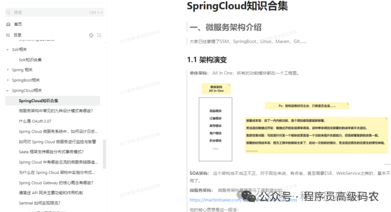Click the 商品模块 label in diagram

[x=215, y=111]
